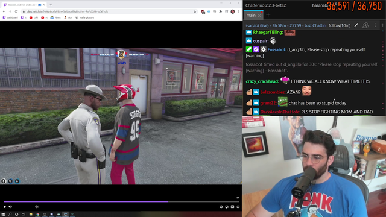Go back in Chrome browser
The image size is (386, 217).
point(4,11)
